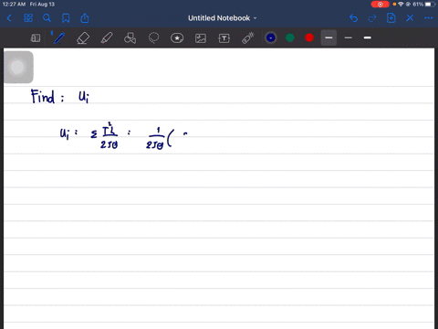This screenshot has width=438, height=329.
Task: Open the search magnifier
Action: tap(47, 18)
